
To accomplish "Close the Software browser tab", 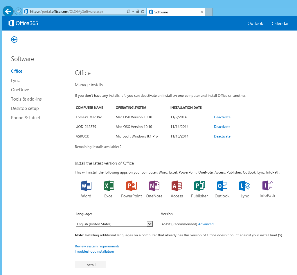I will tap(202, 12).
